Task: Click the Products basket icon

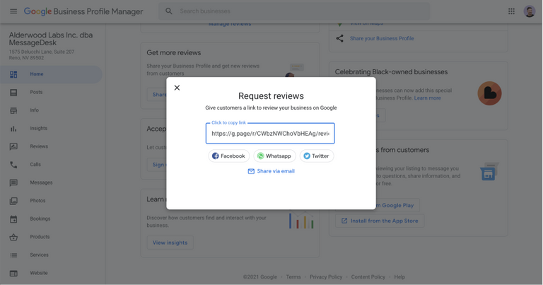Action: pos(13,237)
